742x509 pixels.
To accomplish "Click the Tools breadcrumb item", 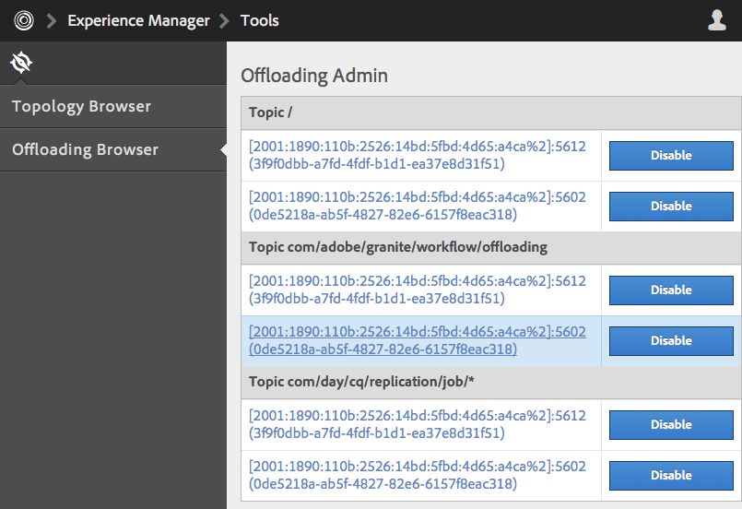I will pyautogui.click(x=259, y=20).
